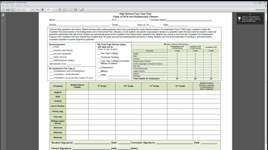Click the STEM endorsement line
Viewport: 268px width, 150px height.
click(x=54, y=47)
